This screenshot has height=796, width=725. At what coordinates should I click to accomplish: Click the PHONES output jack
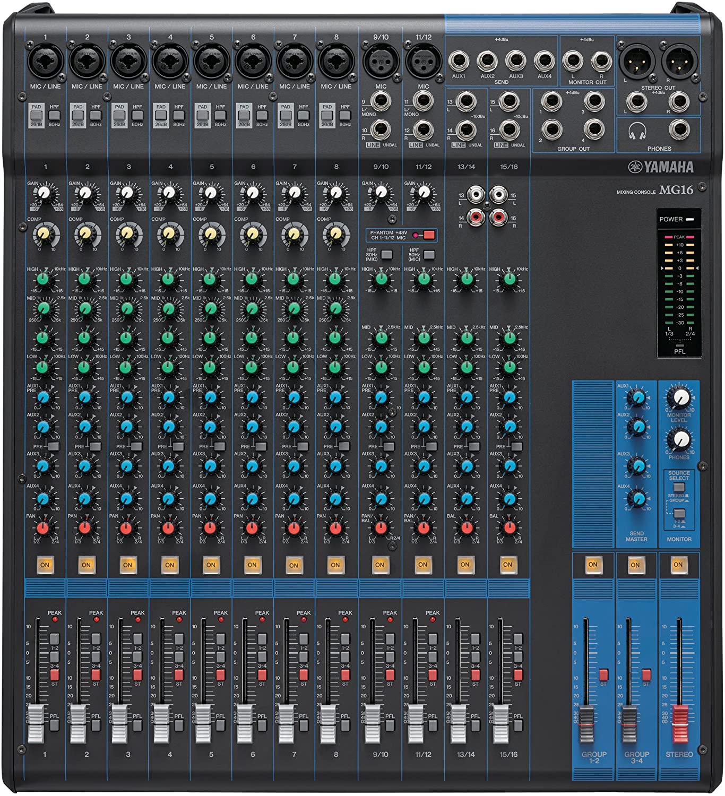679,129
